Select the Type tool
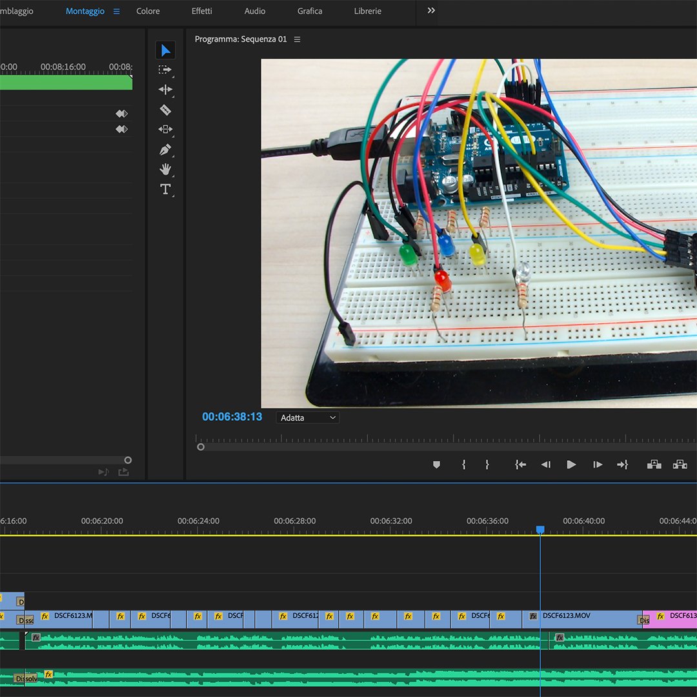Viewport: 697px width, 697px height. [x=165, y=188]
